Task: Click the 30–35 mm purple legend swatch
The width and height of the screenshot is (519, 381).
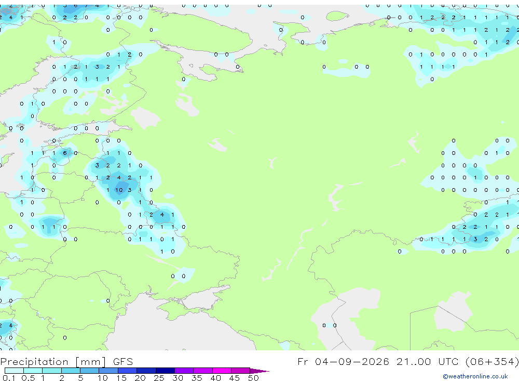Action: [184, 371]
